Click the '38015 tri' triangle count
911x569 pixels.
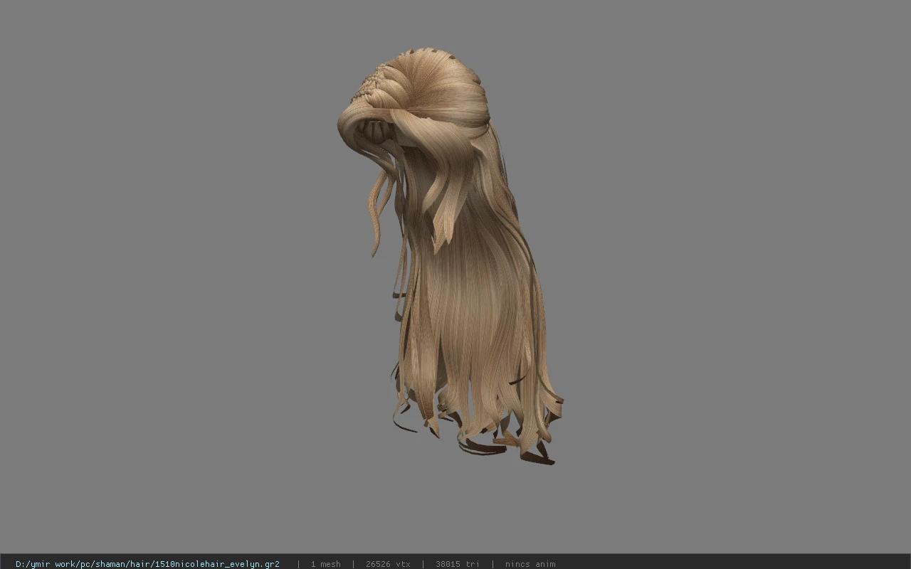pyautogui.click(x=457, y=564)
